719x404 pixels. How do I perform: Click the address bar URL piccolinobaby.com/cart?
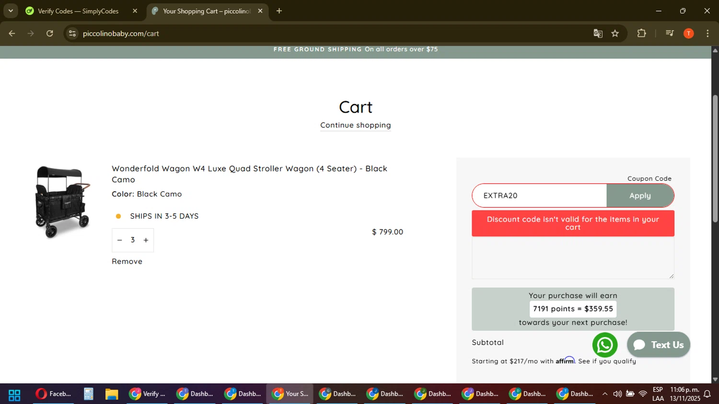point(121,34)
